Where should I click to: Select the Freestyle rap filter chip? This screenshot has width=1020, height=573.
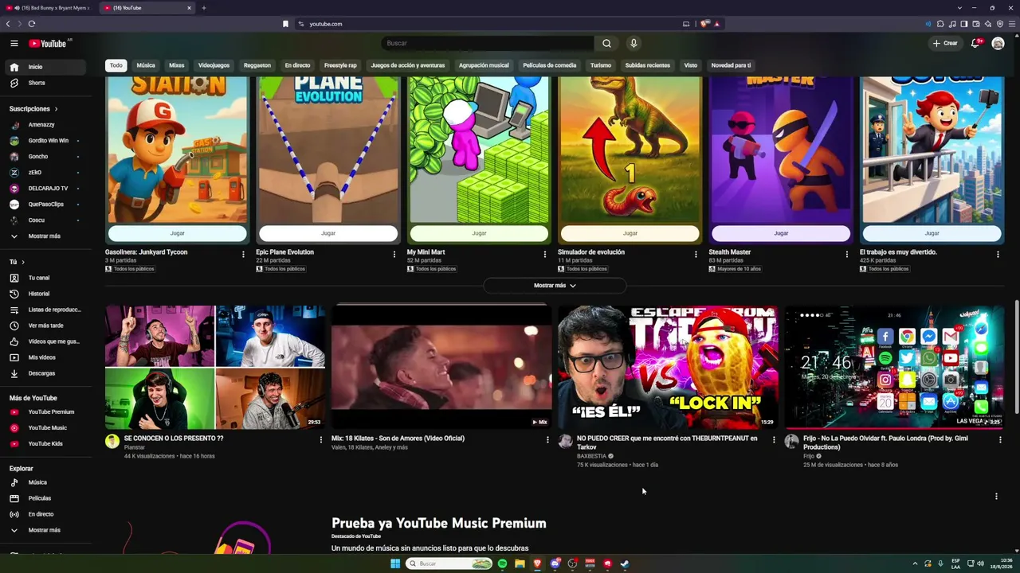[340, 65]
